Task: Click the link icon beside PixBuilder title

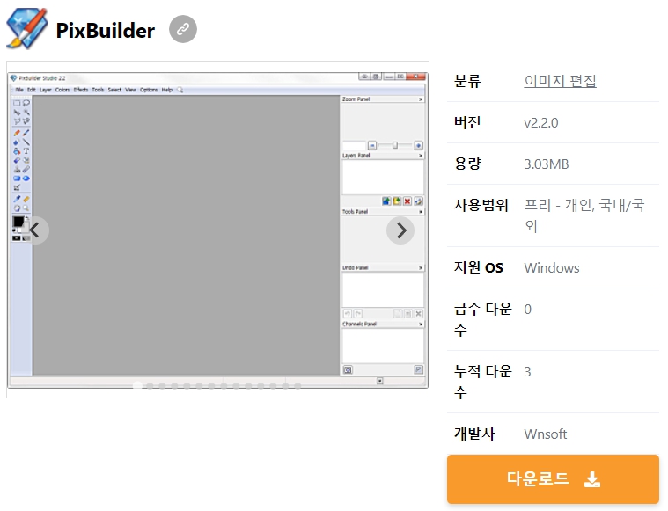Action: [x=183, y=29]
